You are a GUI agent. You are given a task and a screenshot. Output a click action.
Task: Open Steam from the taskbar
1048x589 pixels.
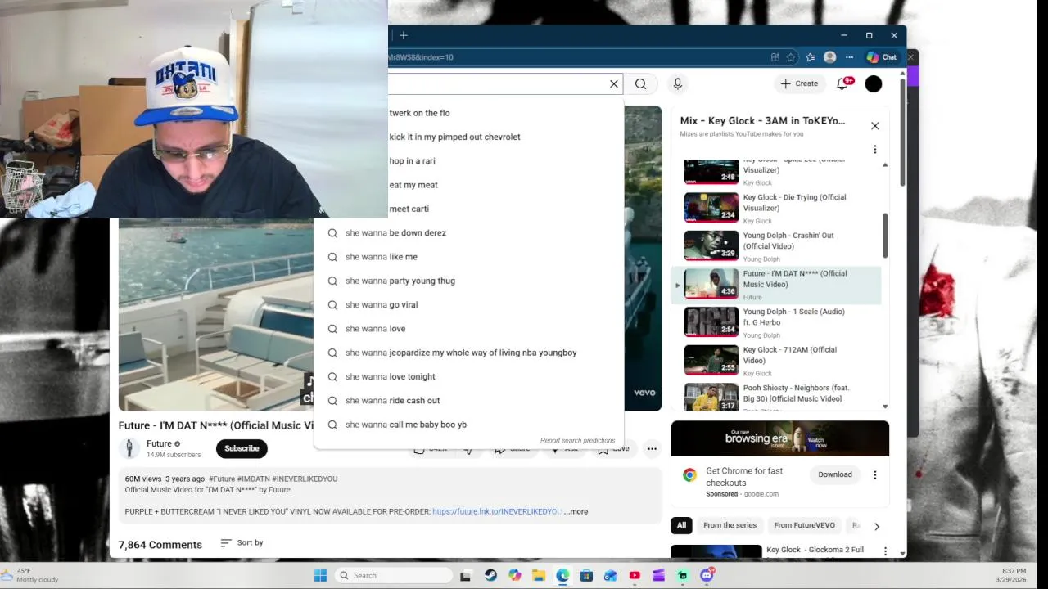[490, 575]
